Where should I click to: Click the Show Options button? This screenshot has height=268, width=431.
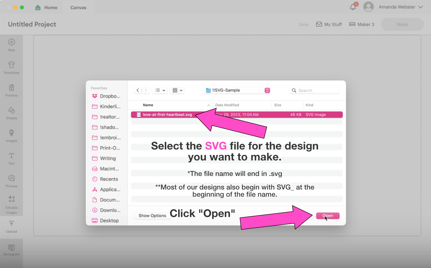pos(152,216)
